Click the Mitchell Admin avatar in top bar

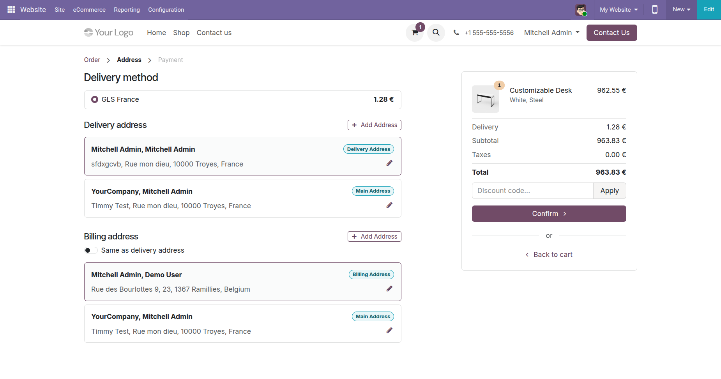point(581,10)
